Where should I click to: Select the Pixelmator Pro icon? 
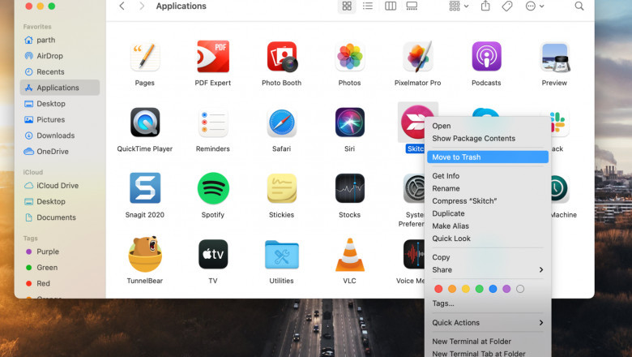pos(417,57)
